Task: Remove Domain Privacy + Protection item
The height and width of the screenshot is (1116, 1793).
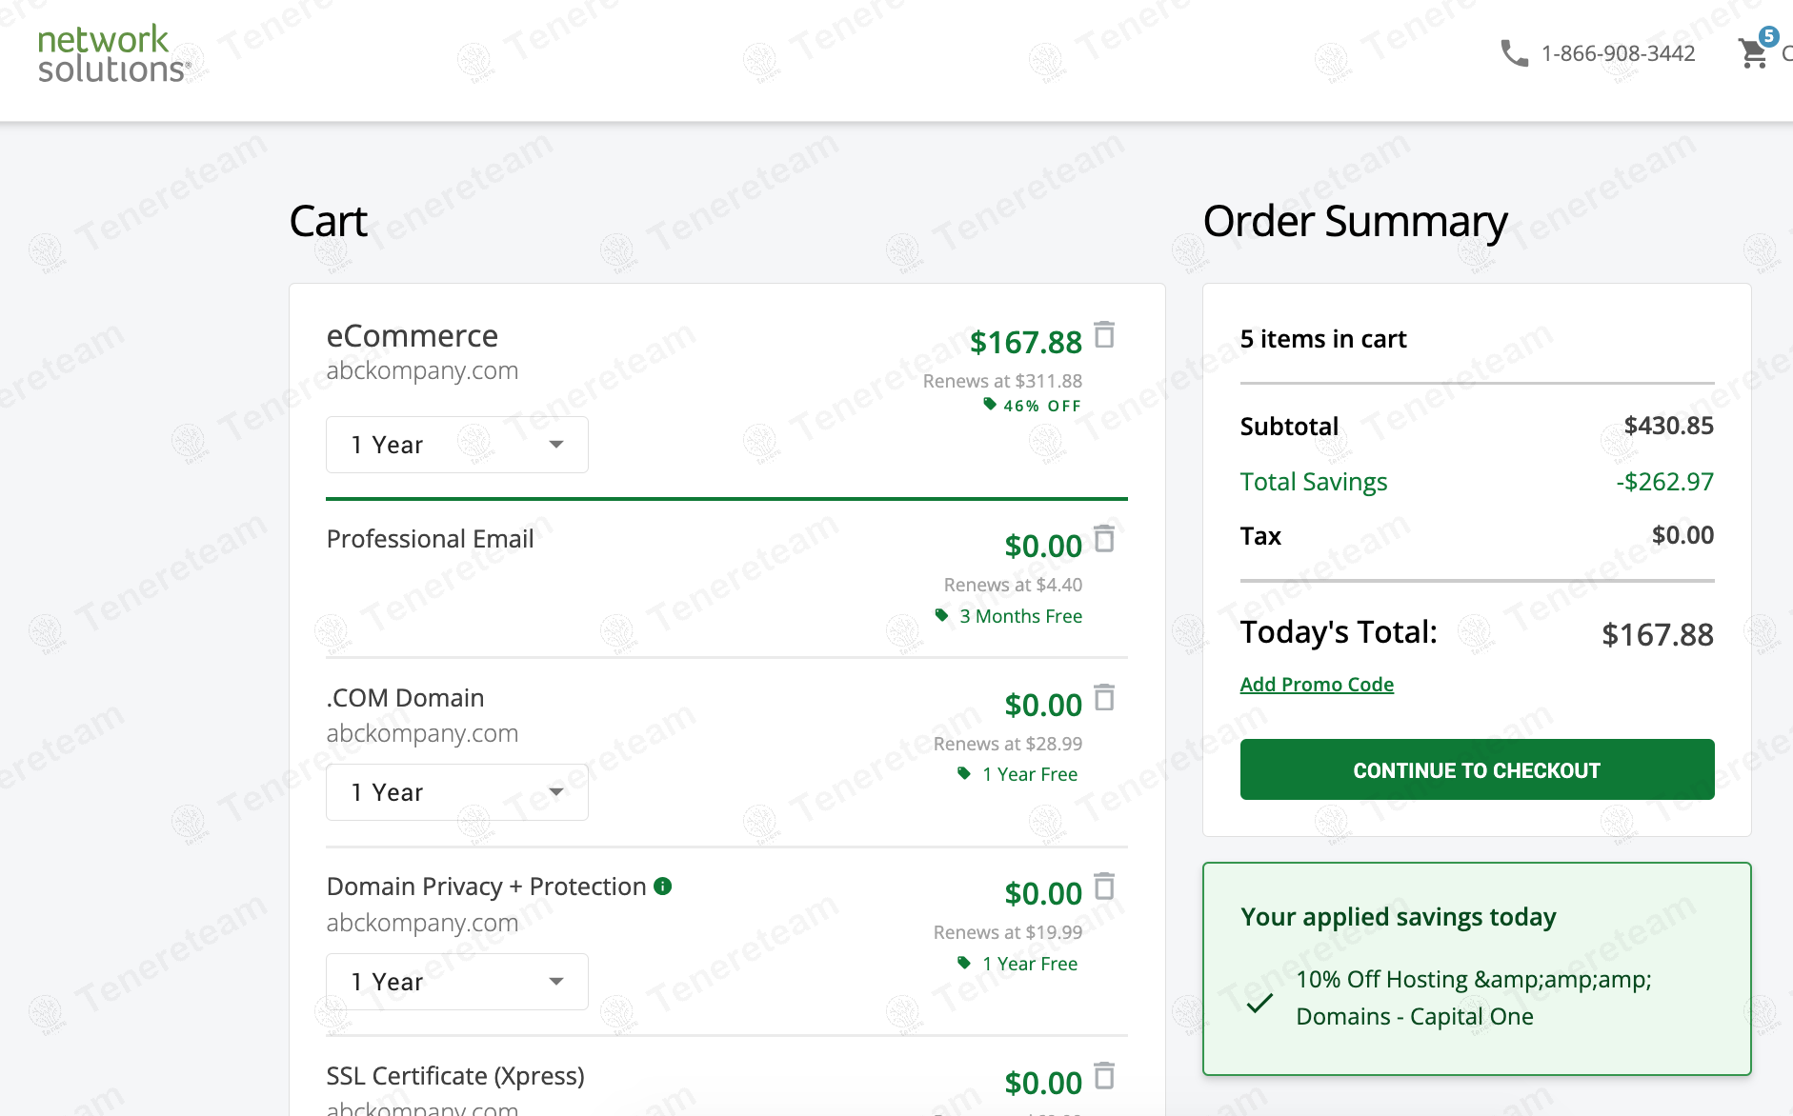Action: (1104, 887)
